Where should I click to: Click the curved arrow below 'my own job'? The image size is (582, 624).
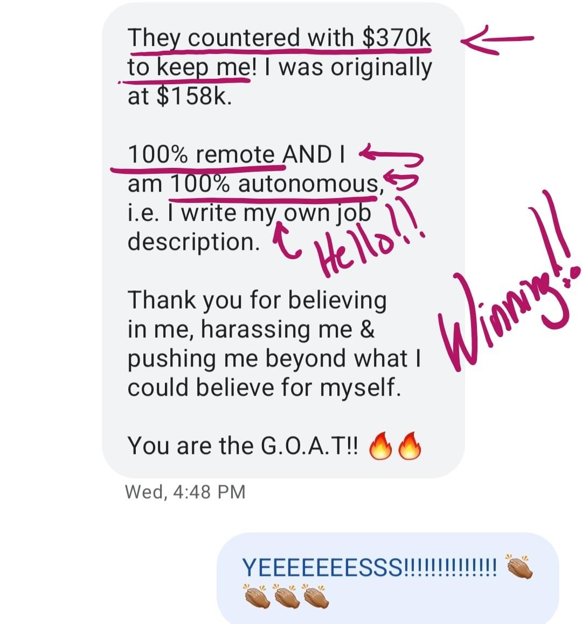tap(286, 241)
